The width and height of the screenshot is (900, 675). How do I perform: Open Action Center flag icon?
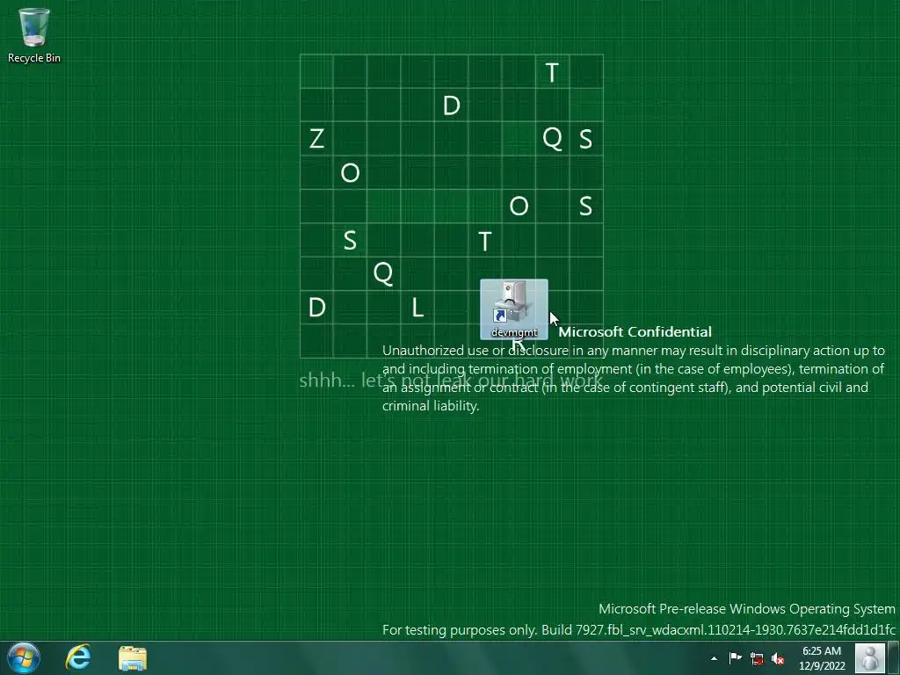pos(735,658)
